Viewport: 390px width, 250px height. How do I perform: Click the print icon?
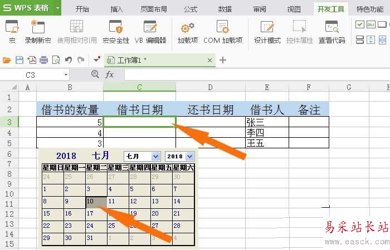tap(44, 60)
